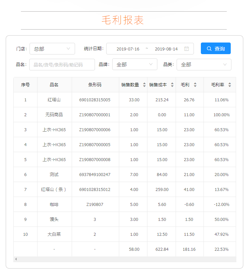Screen dimensions: 249x278
Task: Click the 毛利报表 page title
Action: point(123,20)
